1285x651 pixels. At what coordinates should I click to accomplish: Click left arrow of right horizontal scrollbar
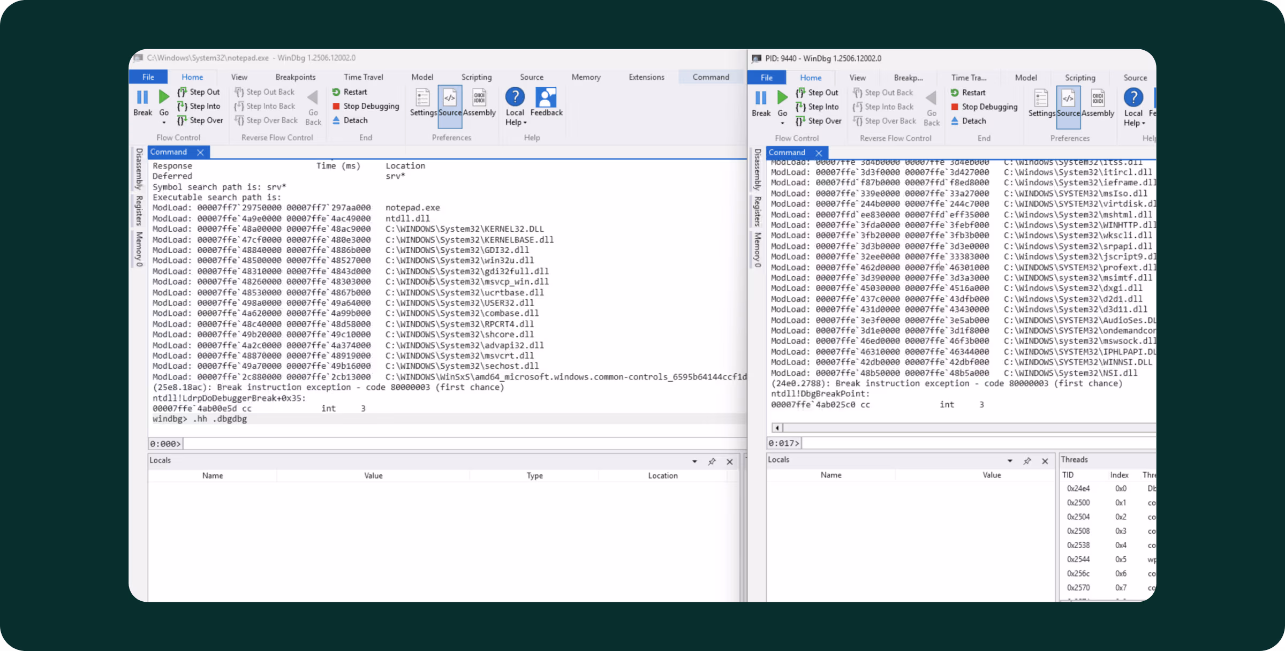(777, 428)
